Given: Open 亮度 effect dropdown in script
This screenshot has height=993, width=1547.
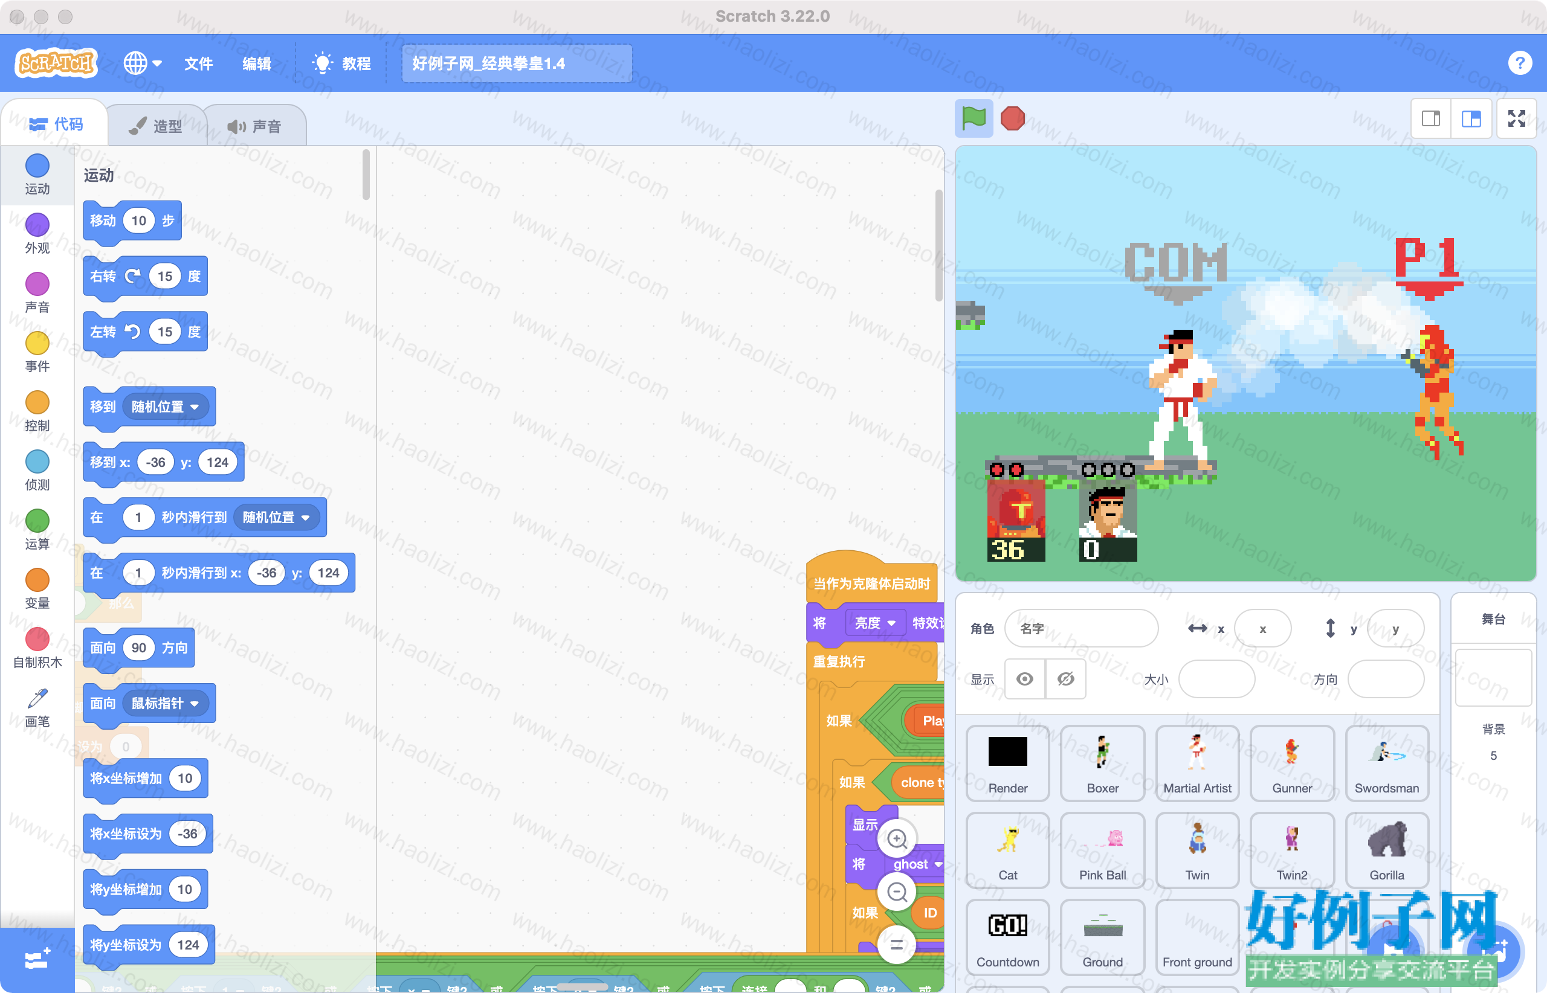Looking at the screenshot, I should pyautogui.click(x=875, y=623).
